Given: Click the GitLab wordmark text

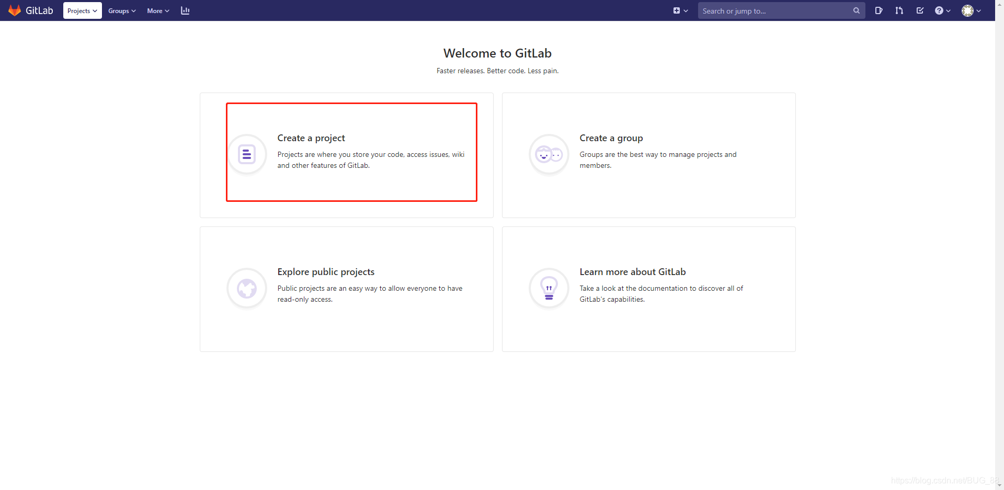Looking at the screenshot, I should [x=39, y=10].
